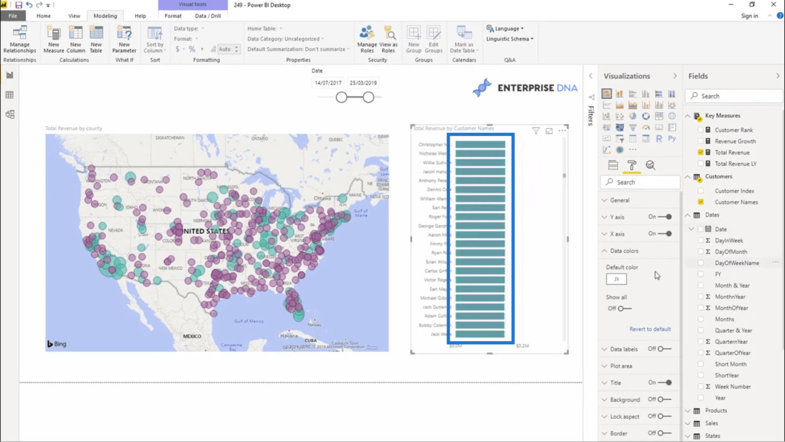Screen dimensions: 785x442
Task: Select the R script visual icon
Action: pyautogui.click(x=659, y=138)
